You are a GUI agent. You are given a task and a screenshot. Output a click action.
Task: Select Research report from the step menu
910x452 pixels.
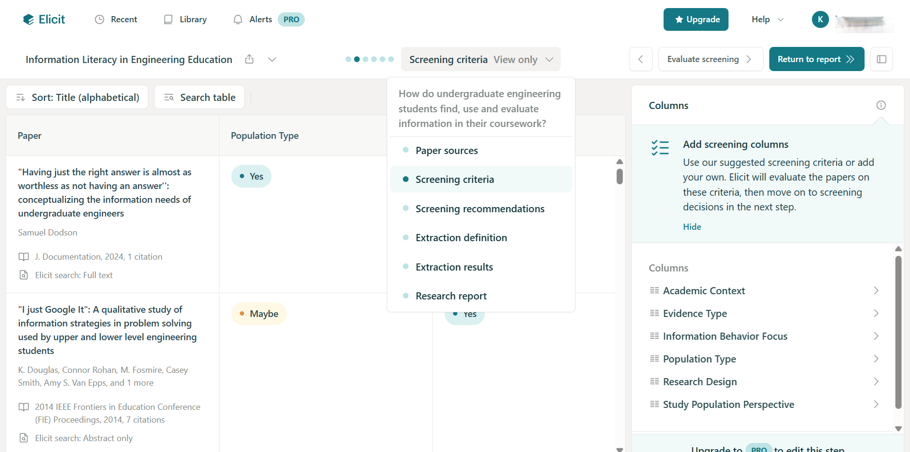click(x=451, y=296)
